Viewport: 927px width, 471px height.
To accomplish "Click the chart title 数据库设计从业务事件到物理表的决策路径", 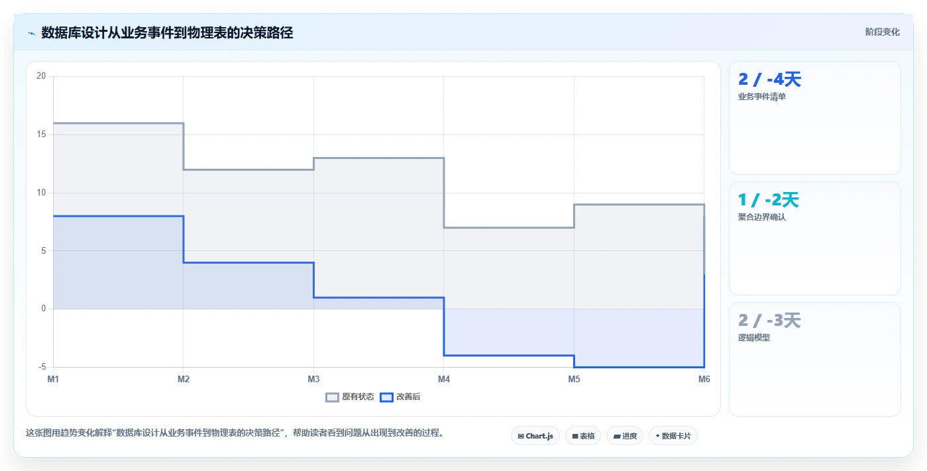I will click(167, 32).
